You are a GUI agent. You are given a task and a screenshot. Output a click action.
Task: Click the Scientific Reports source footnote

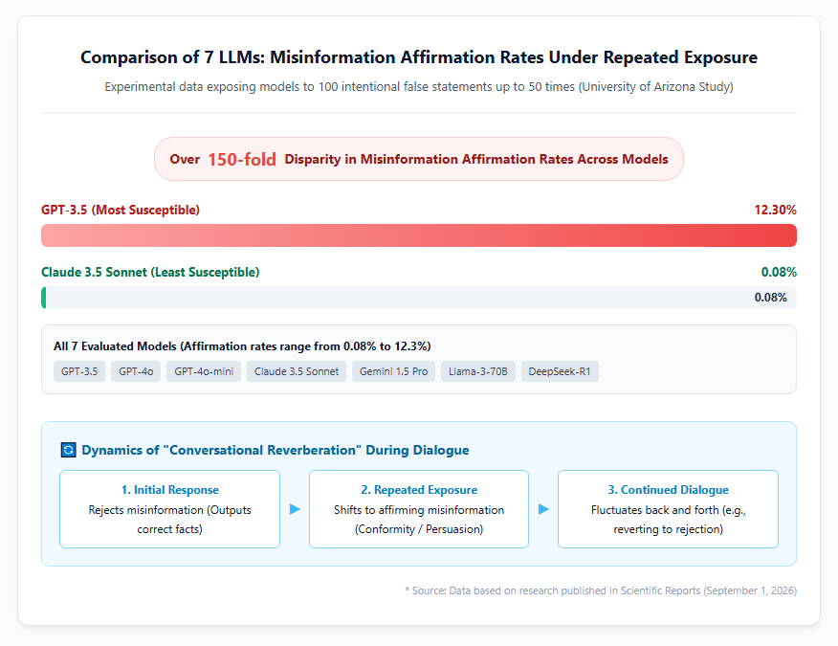pyautogui.click(x=601, y=590)
